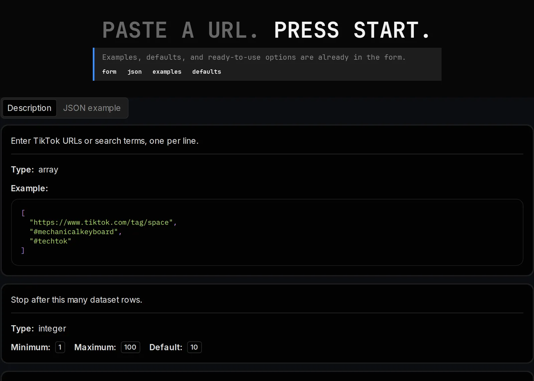Click the Default value 10 badge
534x381 pixels.
coord(194,347)
